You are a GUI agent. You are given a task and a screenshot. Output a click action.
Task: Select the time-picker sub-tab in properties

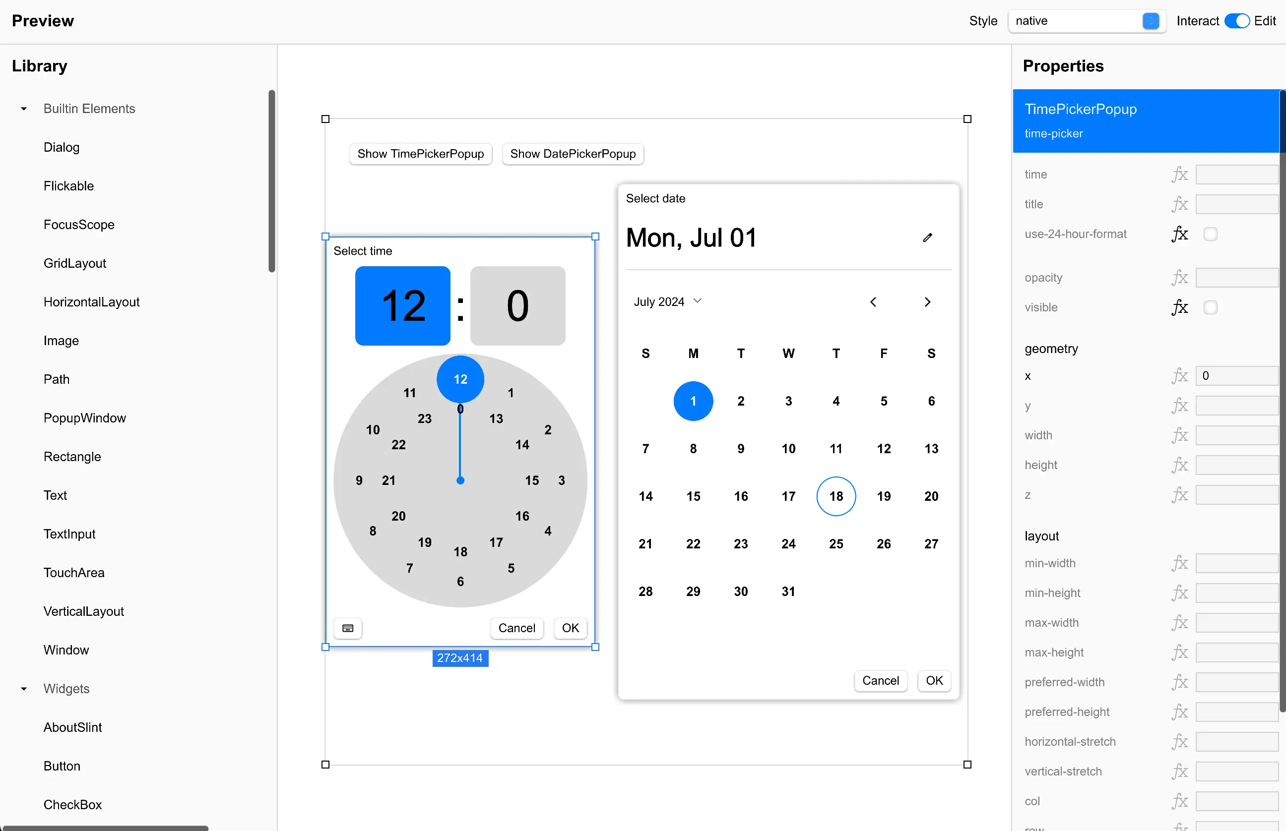[1053, 133]
